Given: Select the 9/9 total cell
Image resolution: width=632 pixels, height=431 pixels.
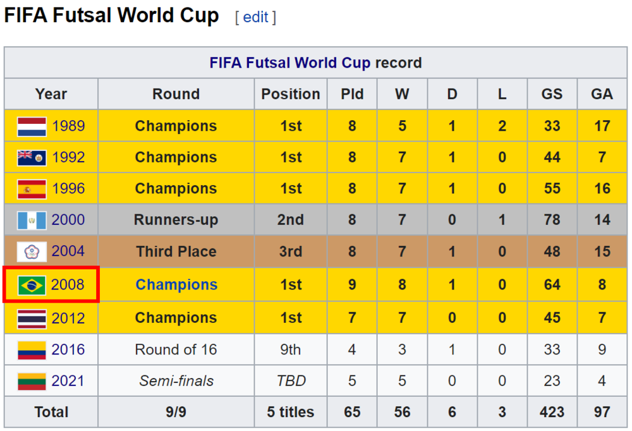Looking at the screenshot, I should click(x=176, y=412).
